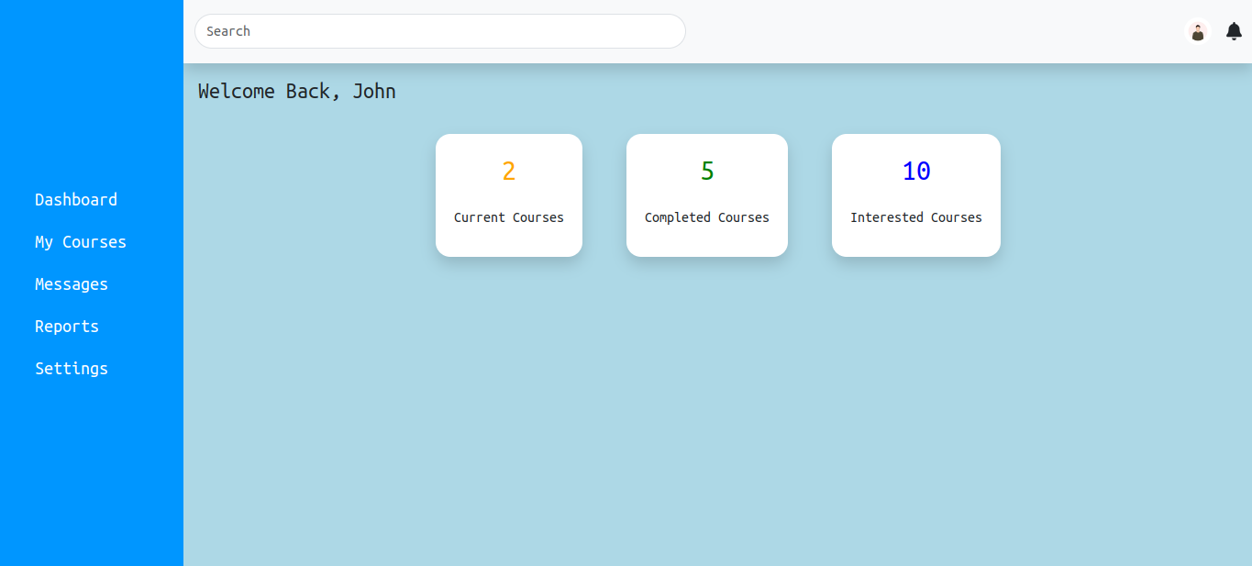Click the Search input field

pyautogui.click(x=440, y=31)
